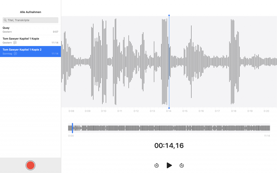Click transcript icon on Tom Sawyer Kapitel 1 Kopie 2

click(x=15, y=54)
